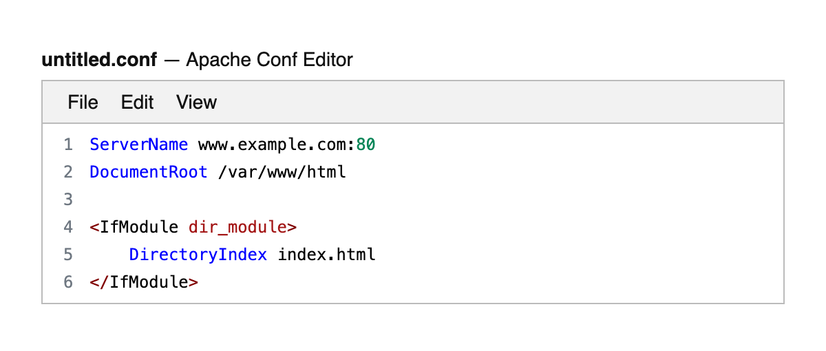
Task: Click the DirectoryIndex directive keyword
Action: pos(198,255)
